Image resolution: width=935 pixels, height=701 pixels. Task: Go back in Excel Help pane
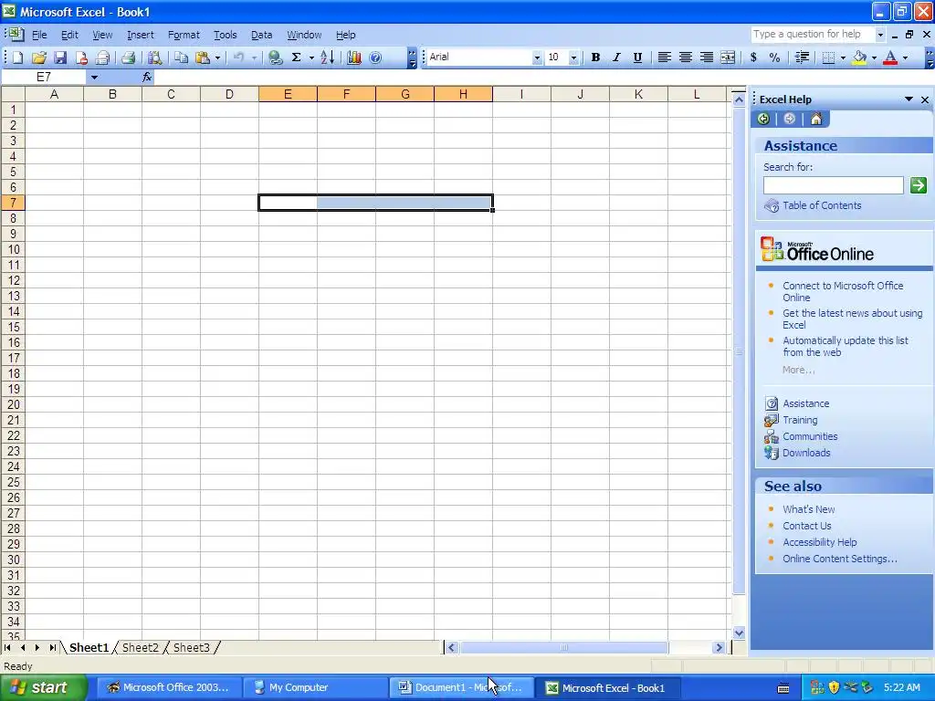click(763, 119)
